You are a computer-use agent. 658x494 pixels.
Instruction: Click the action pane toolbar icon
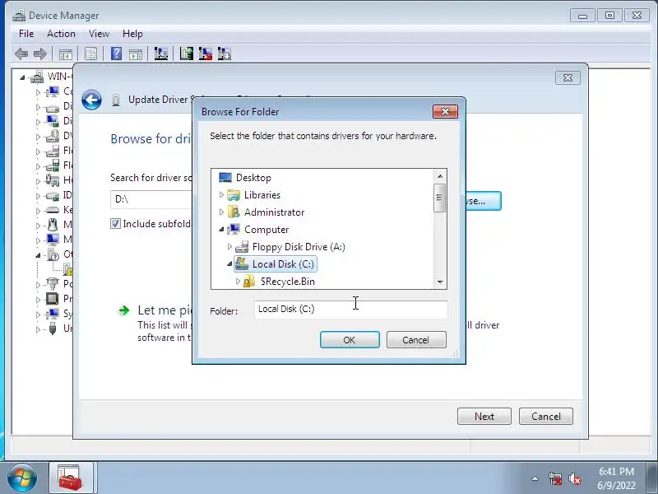tap(136, 54)
